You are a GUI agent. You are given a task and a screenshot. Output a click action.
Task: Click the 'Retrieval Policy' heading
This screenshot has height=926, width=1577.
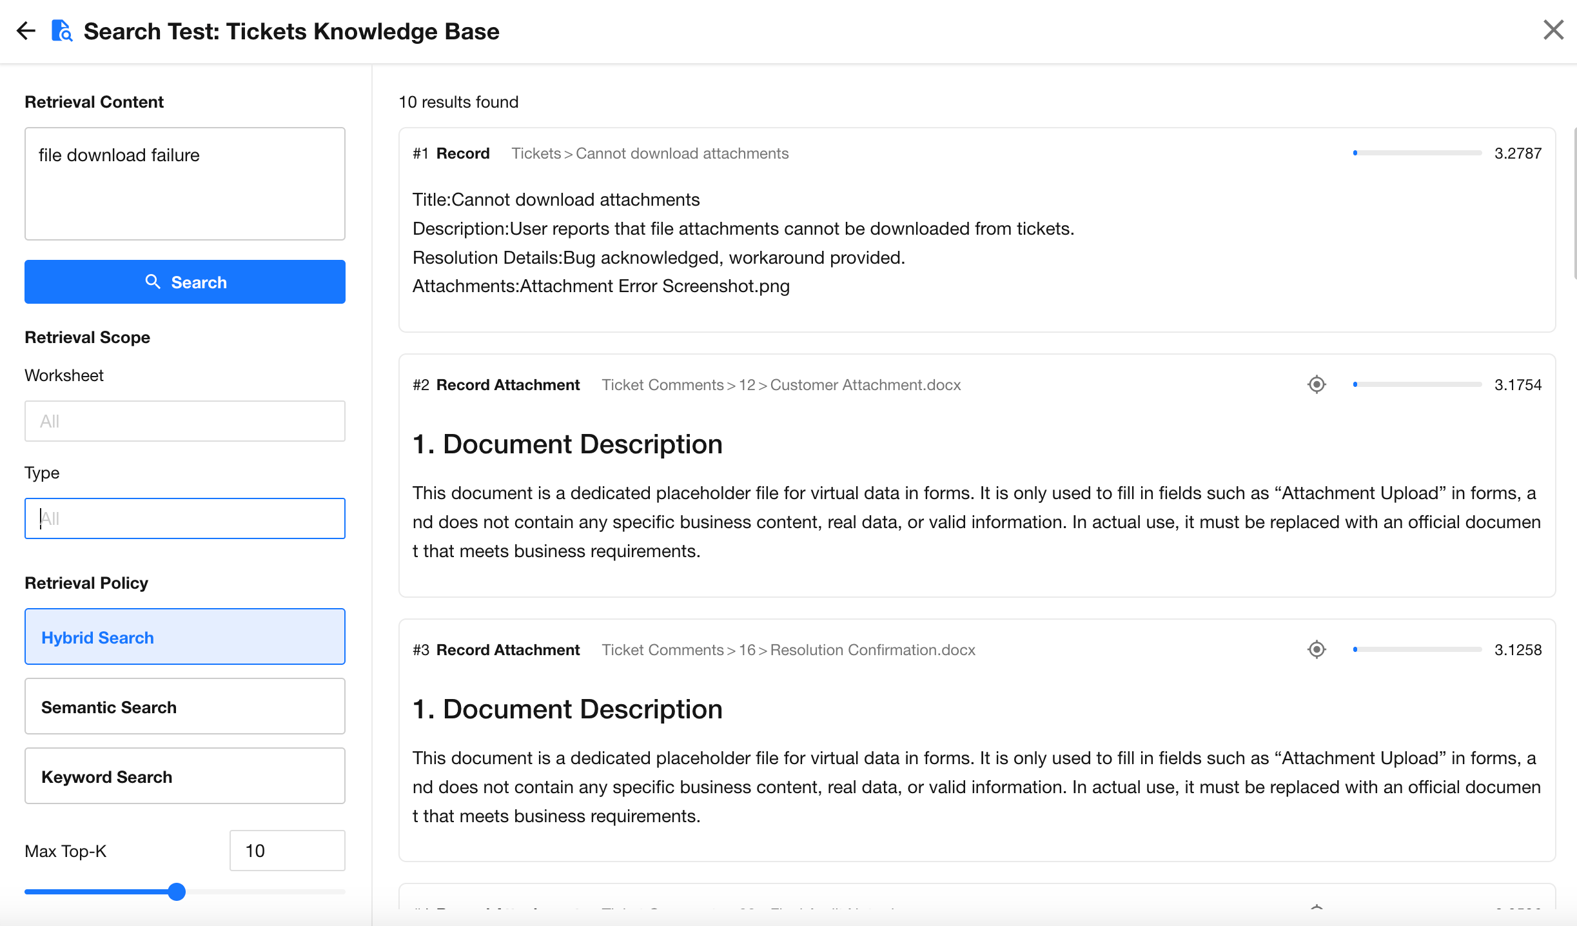coord(86,583)
